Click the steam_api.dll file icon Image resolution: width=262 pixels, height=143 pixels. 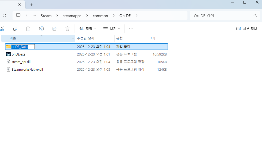tap(8, 62)
